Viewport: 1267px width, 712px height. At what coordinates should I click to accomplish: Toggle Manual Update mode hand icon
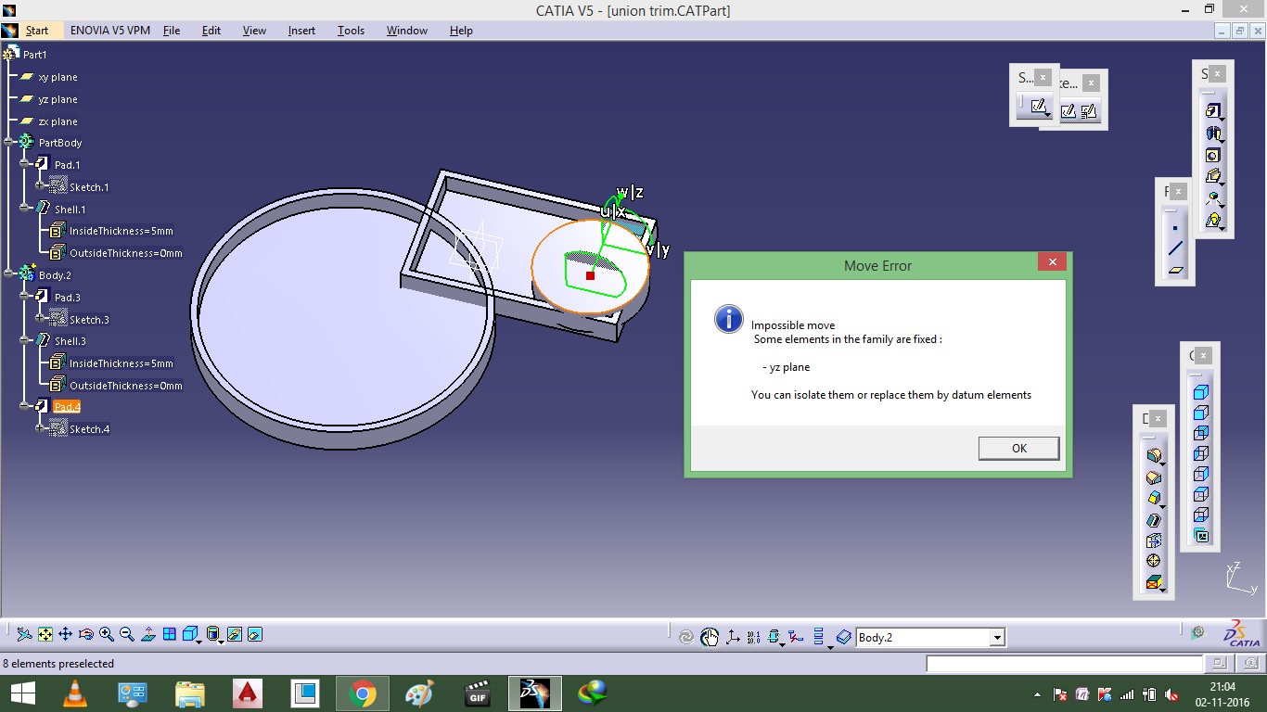[710, 637]
